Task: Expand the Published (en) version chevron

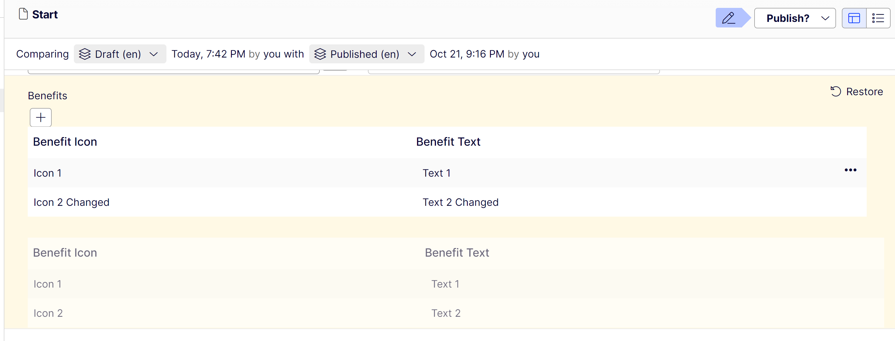Action: tap(412, 54)
